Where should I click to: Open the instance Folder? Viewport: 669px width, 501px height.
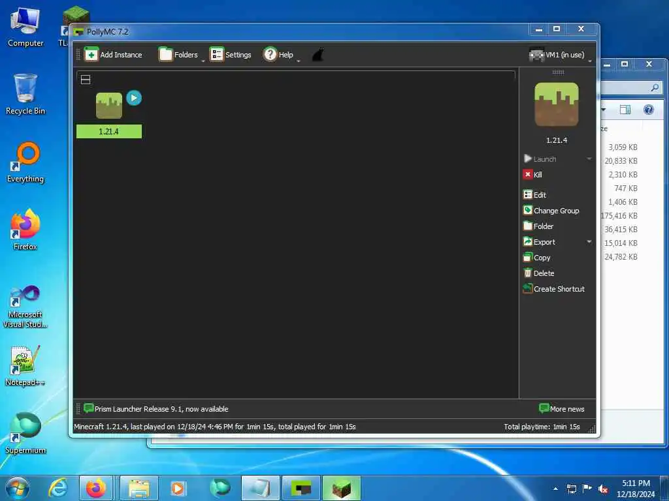pos(538,226)
